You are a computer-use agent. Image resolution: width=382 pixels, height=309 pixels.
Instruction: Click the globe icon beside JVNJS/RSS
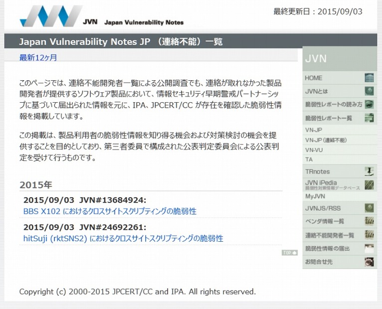tap(370, 208)
